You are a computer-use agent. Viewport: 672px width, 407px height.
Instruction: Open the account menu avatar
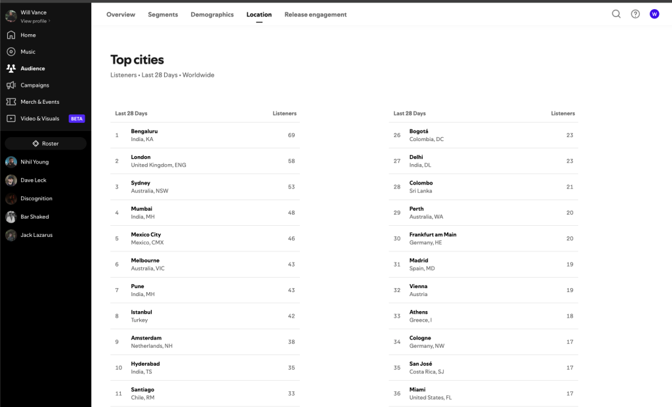[654, 14]
